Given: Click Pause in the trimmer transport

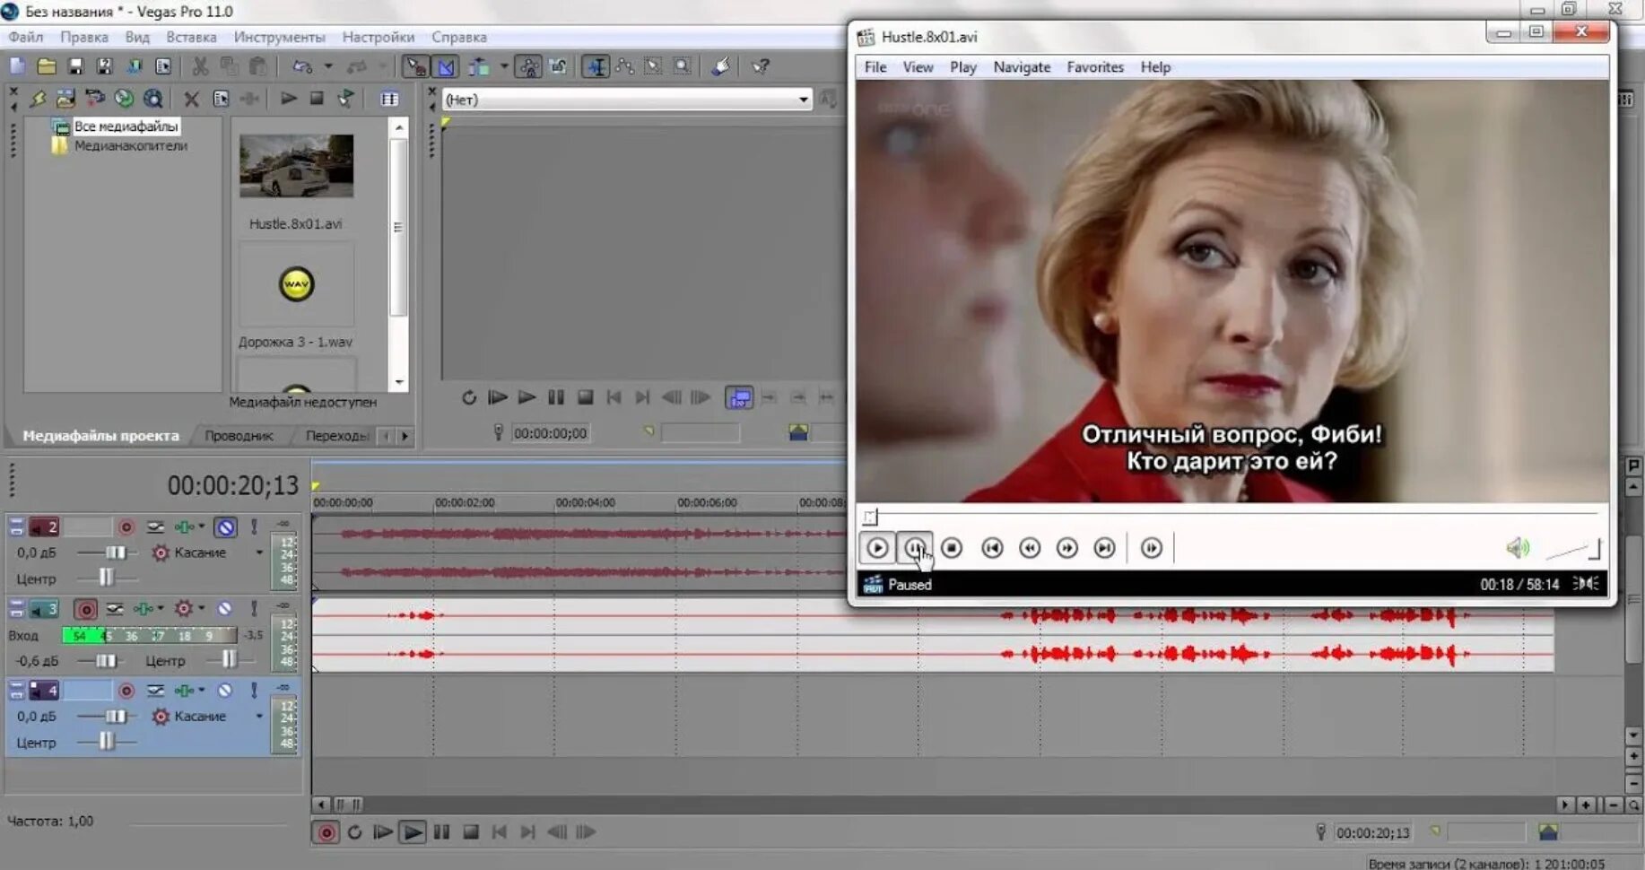Looking at the screenshot, I should 556,397.
